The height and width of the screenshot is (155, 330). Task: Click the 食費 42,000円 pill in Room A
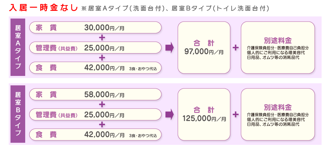pyautogui.click(x=96, y=68)
